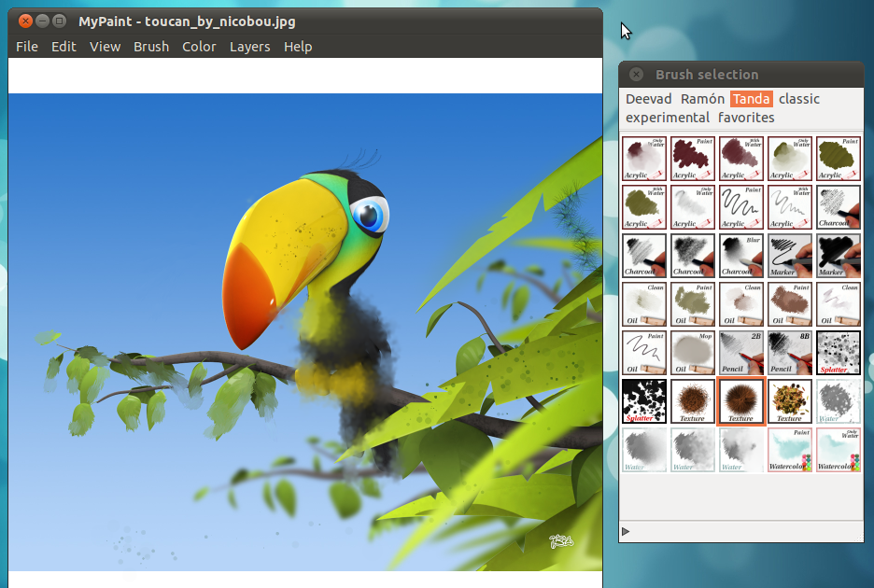
Task: Select the 2B Pencil brush
Action: pyautogui.click(x=741, y=353)
